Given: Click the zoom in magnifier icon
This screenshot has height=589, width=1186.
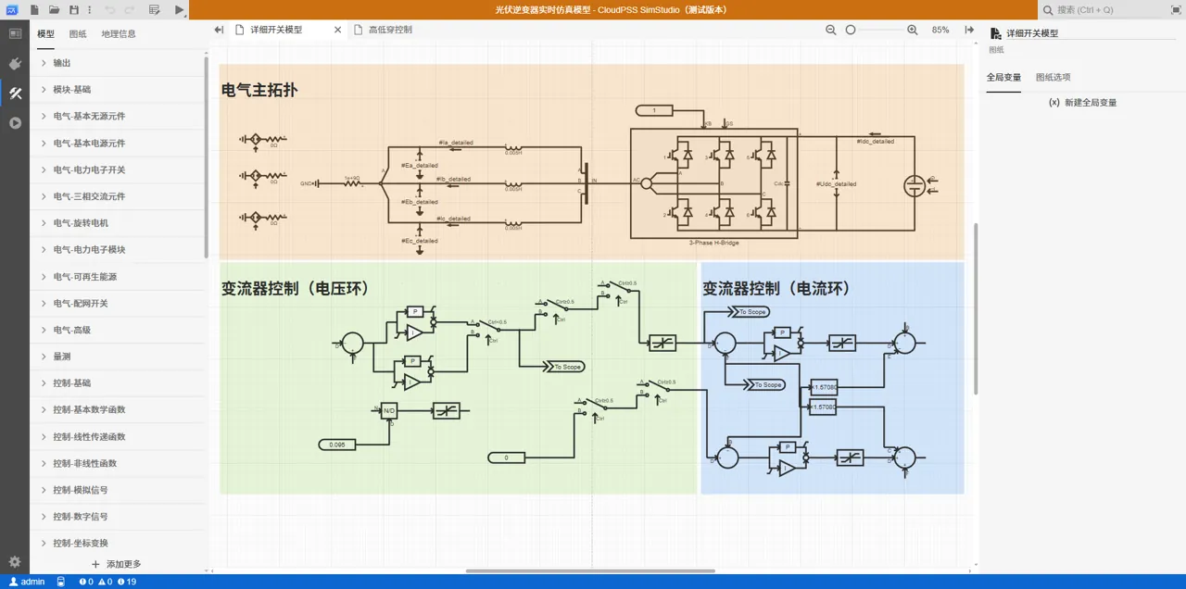Looking at the screenshot, I should tap(913, 30).
